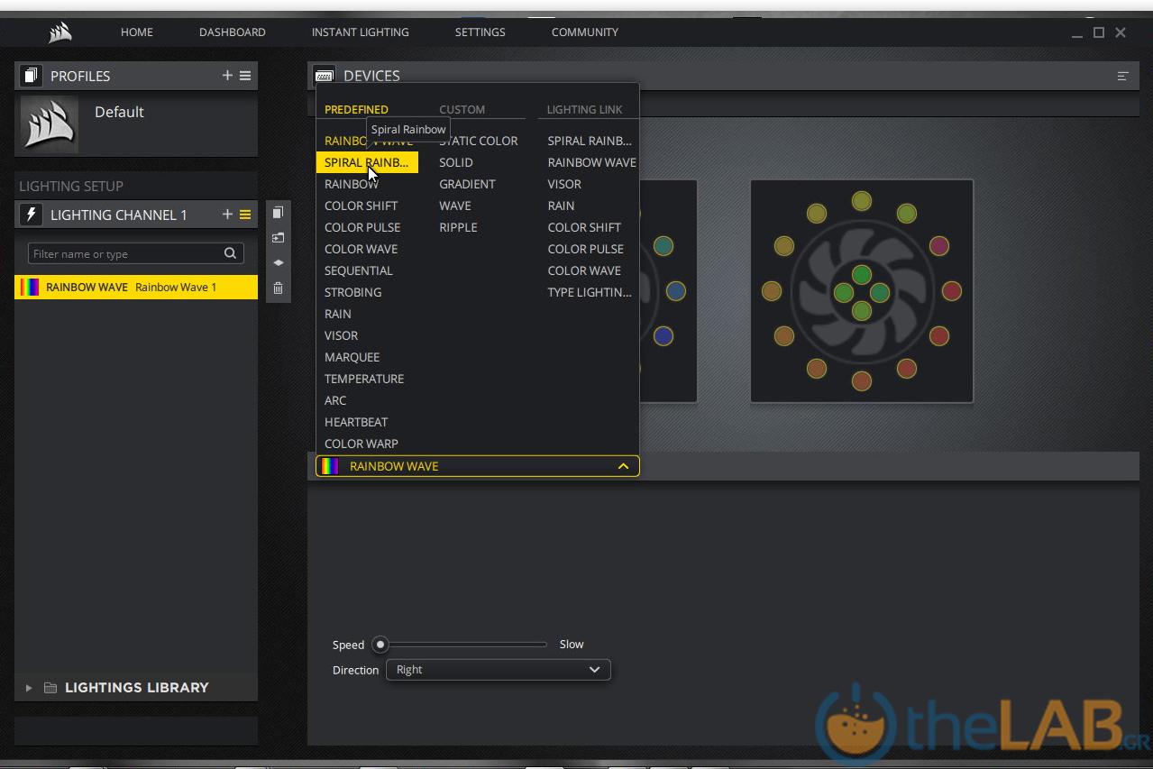
Task: Select bottom green hub LED on right fan
Action: pyautogui.click(x=862, y=311)
